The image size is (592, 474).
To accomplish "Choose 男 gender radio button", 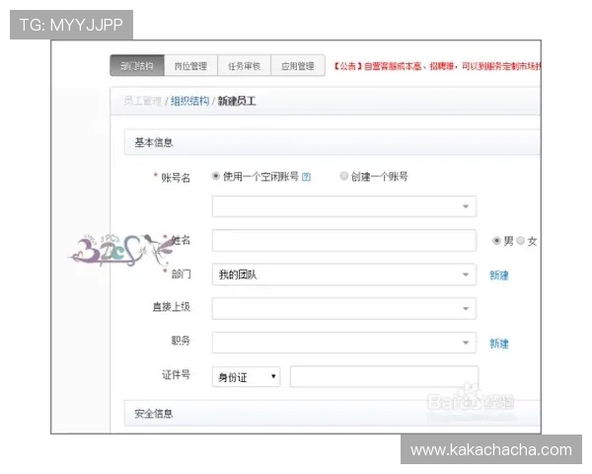I will pyautogui.click(x=496, y=240).
